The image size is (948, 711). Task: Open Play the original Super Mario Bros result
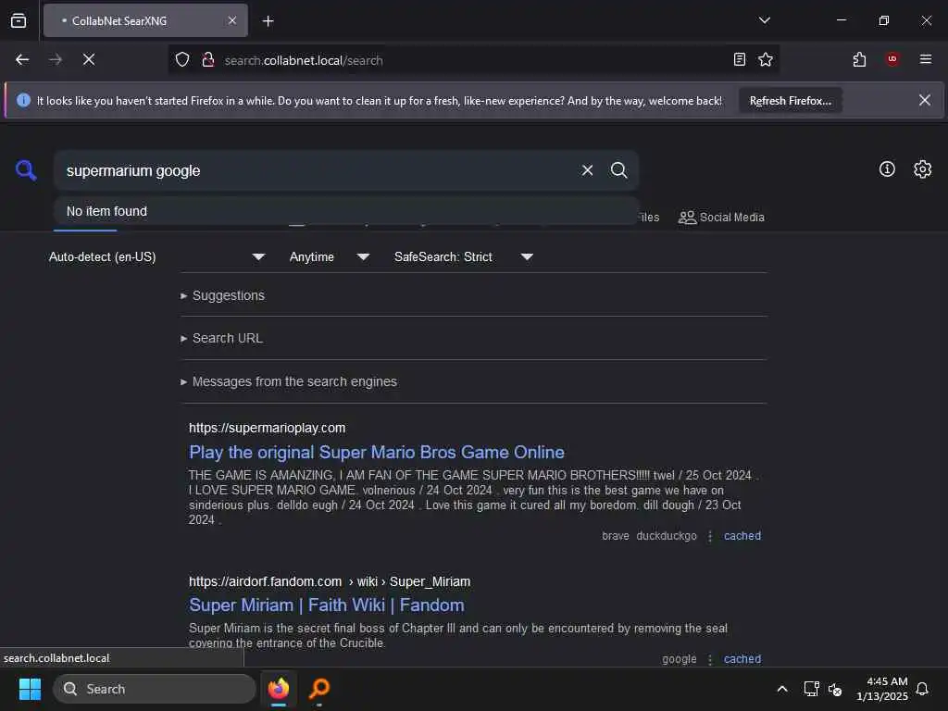coord(377,452)
